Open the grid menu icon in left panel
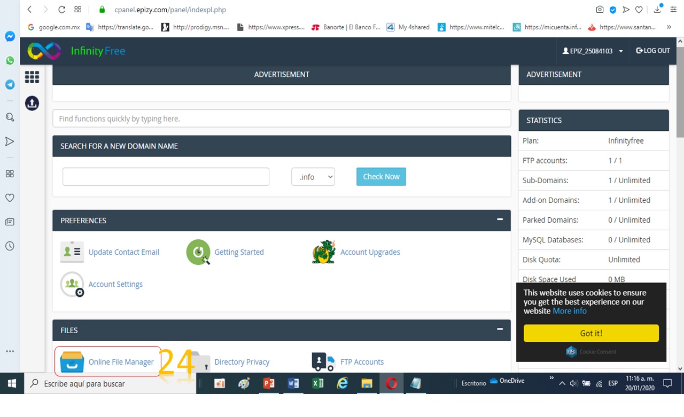Screen dimensions: 684x417 click(32, 77)
